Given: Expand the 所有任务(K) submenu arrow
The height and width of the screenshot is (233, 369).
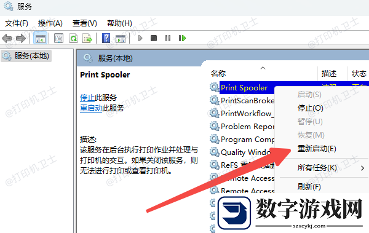Looking at the screenshot, I should pos(363,168).
